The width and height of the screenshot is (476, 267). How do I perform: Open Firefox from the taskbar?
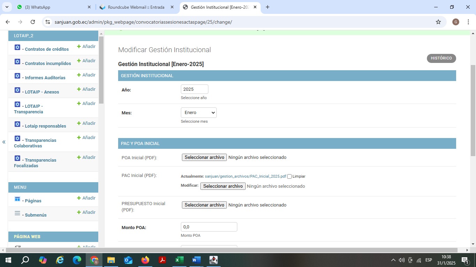[145, 260]
